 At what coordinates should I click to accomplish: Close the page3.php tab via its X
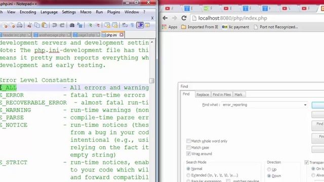click(x=98, y=35)
